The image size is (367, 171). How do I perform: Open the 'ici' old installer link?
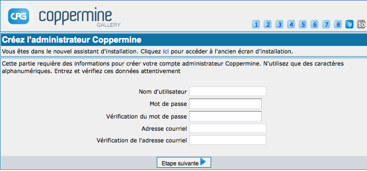[166, 52]
